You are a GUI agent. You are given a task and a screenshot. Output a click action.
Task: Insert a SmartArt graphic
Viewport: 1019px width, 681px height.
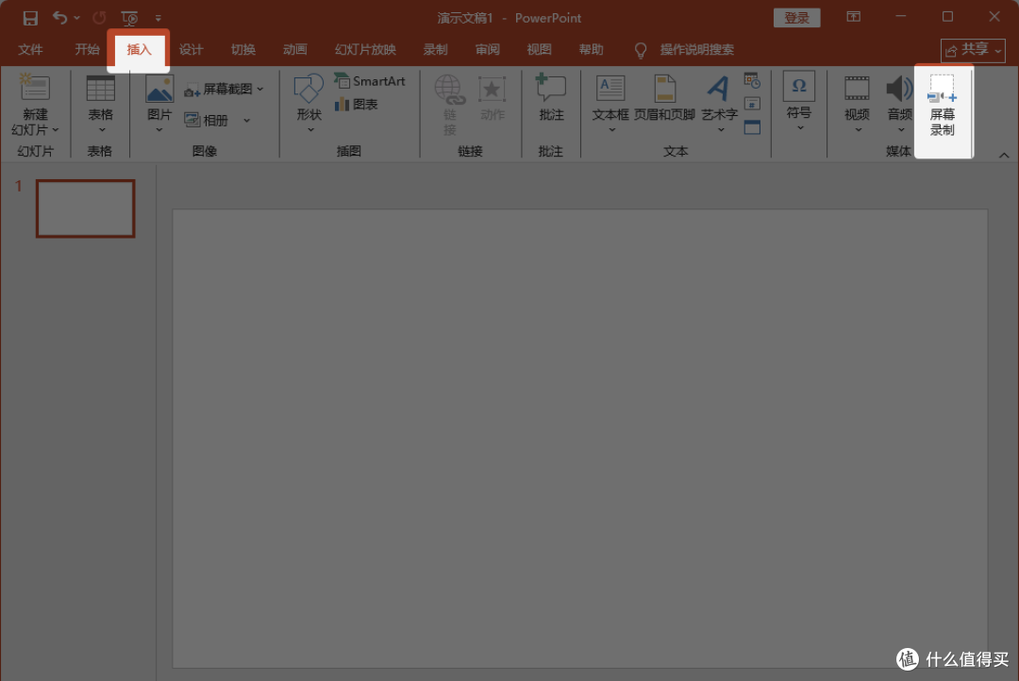click(370, 81)
